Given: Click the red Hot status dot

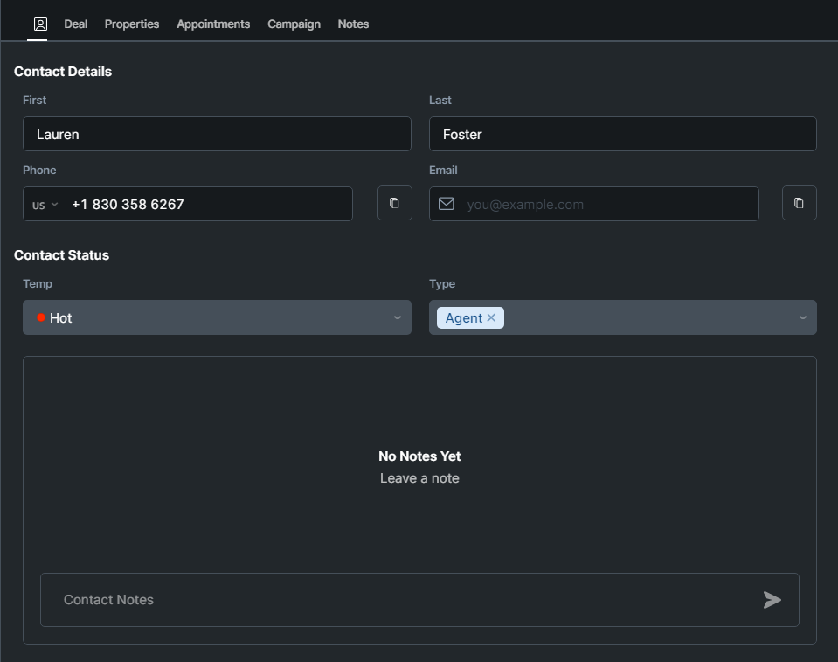Looking at the screenshot, I should pos(41,317).
